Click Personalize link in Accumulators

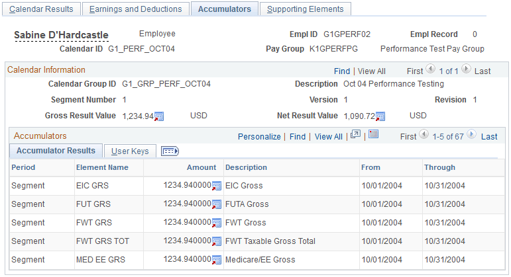click(x=259, y=137)
